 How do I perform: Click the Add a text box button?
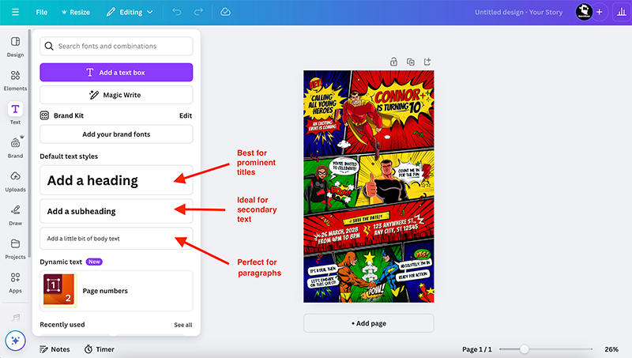click(116, 73)
